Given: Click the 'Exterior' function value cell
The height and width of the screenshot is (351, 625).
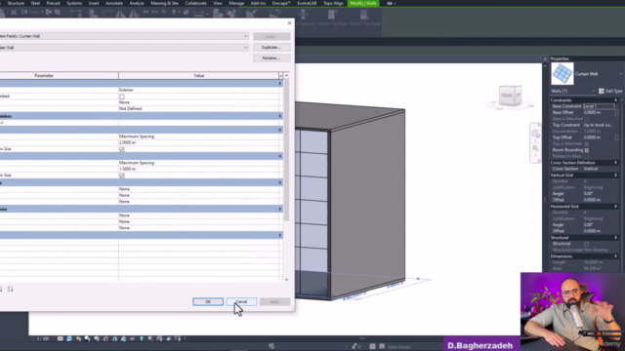Looking at the screenshot, I should (199, 90).
